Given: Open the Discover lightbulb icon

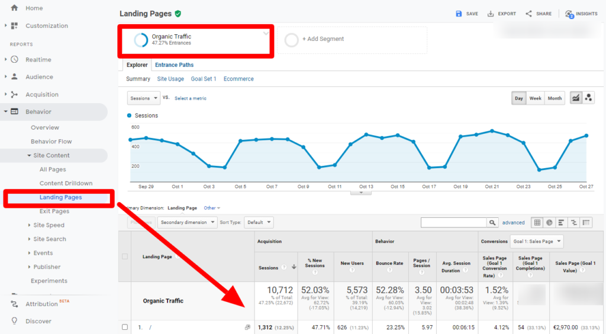Looking at the screenshot, I should point(14,321).
